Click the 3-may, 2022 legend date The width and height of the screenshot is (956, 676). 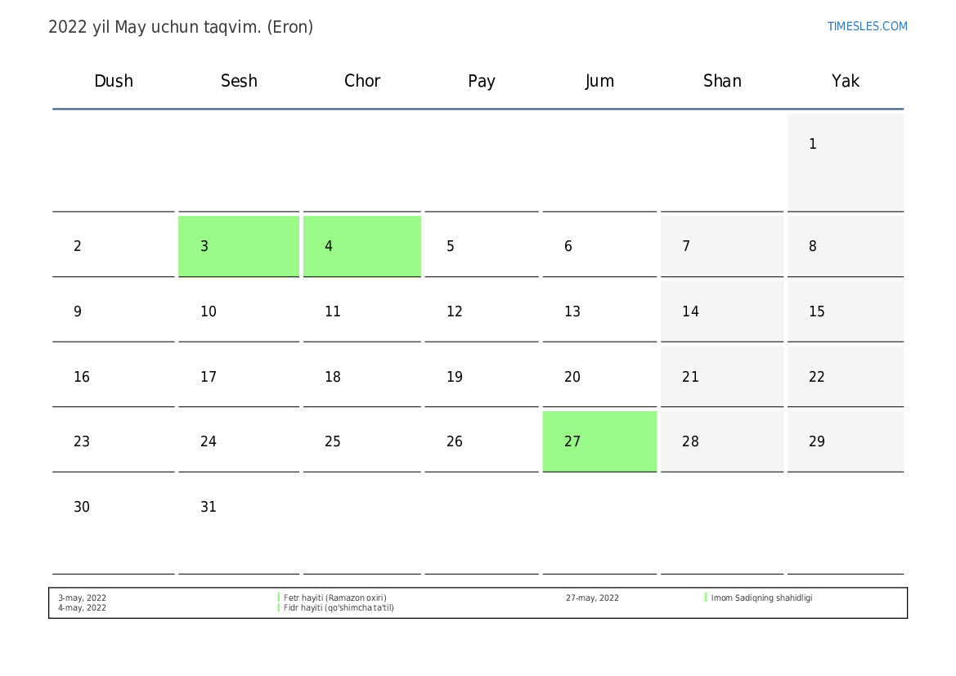click(x=82, y=598)
